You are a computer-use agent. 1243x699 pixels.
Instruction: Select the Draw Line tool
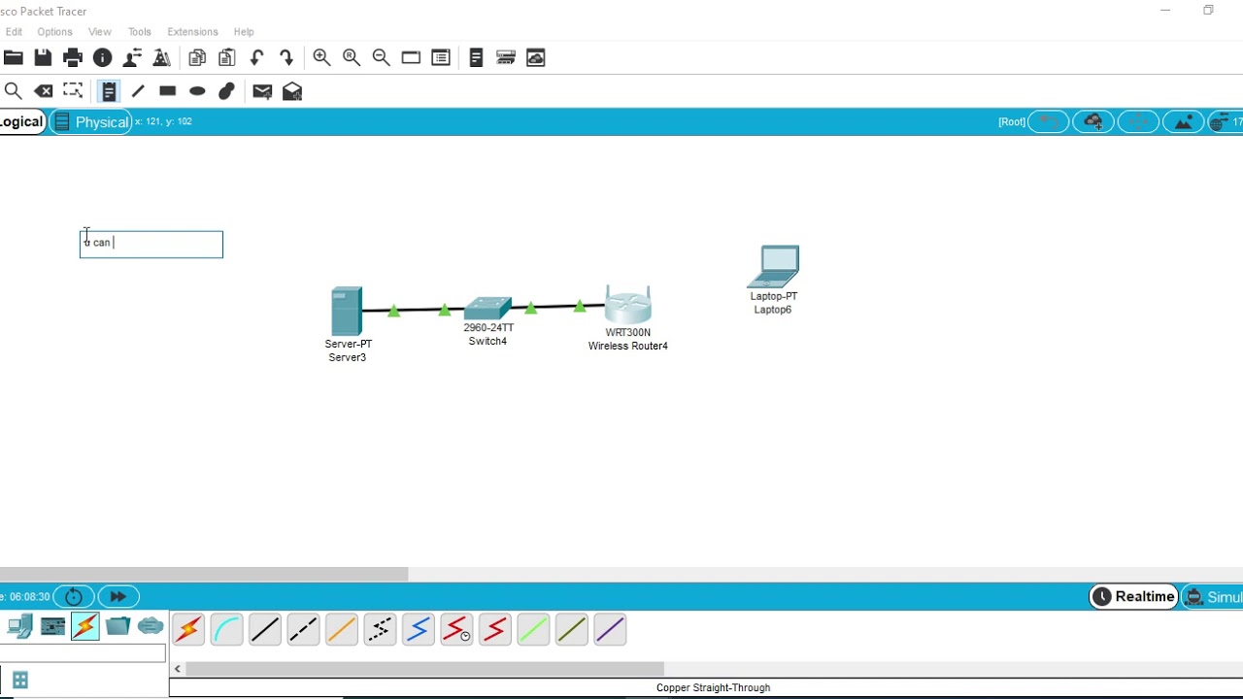click(x=138, y=91)
